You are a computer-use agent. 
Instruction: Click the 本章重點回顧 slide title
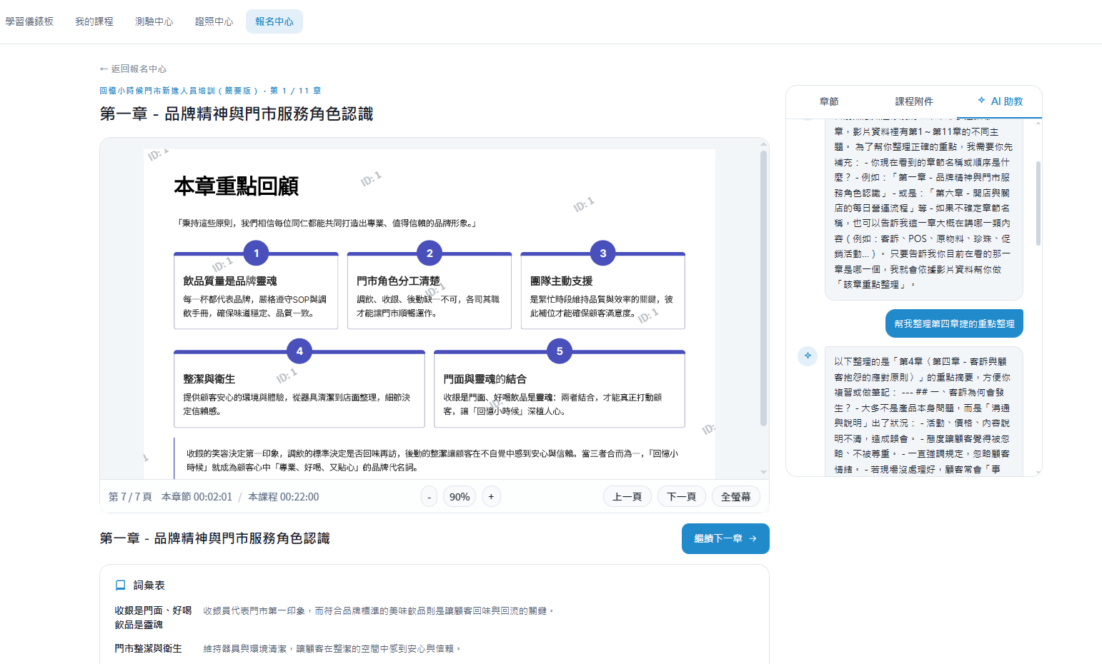click(x=237, y=186)
